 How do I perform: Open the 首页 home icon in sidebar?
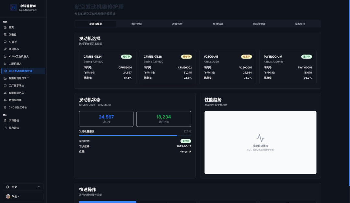(5, 28)
